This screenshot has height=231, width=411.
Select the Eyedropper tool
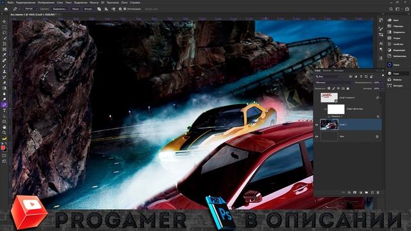click(4, 55)
